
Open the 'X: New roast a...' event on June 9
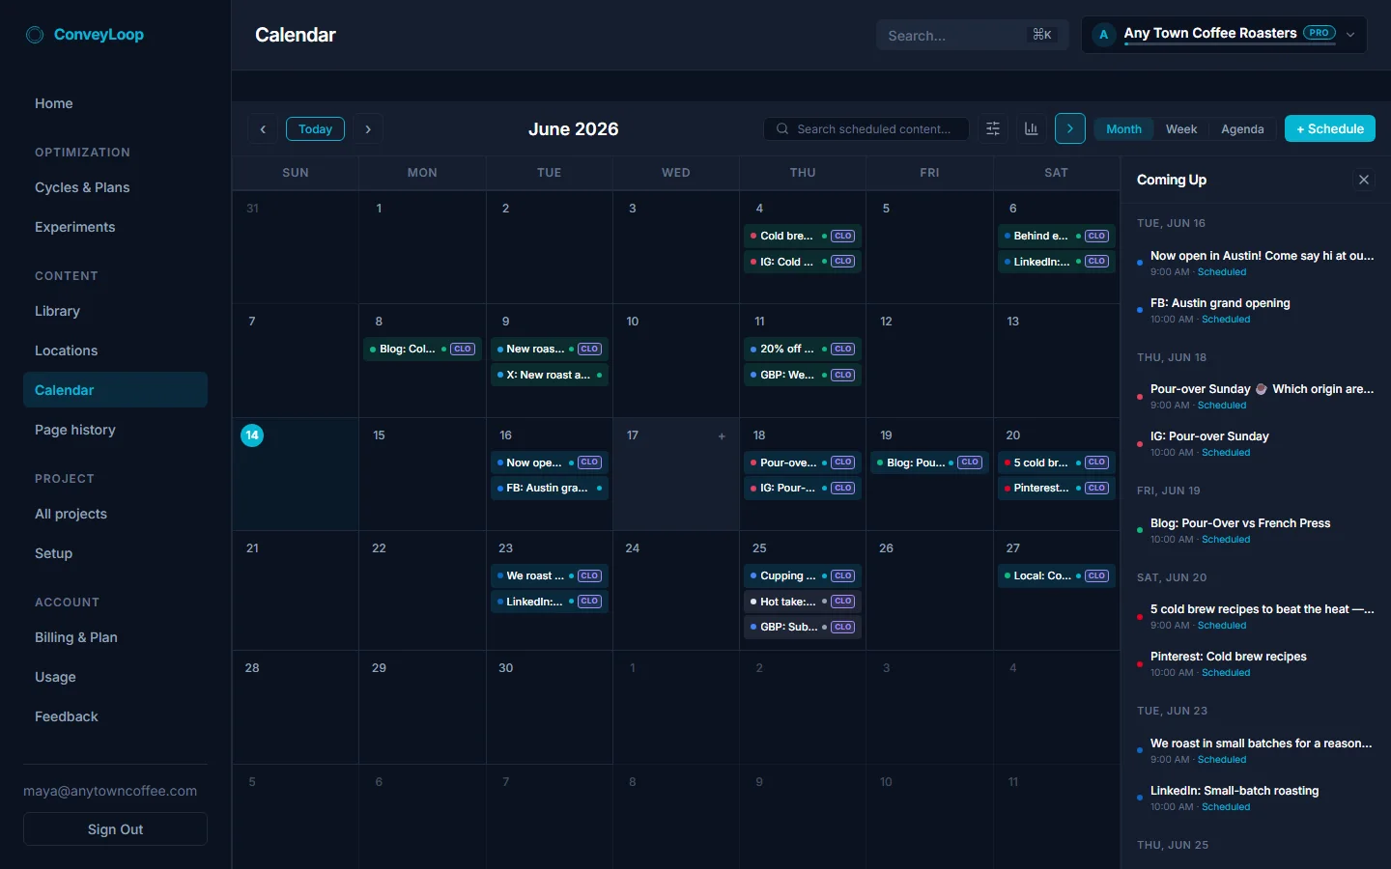click(x=549, y=375)
